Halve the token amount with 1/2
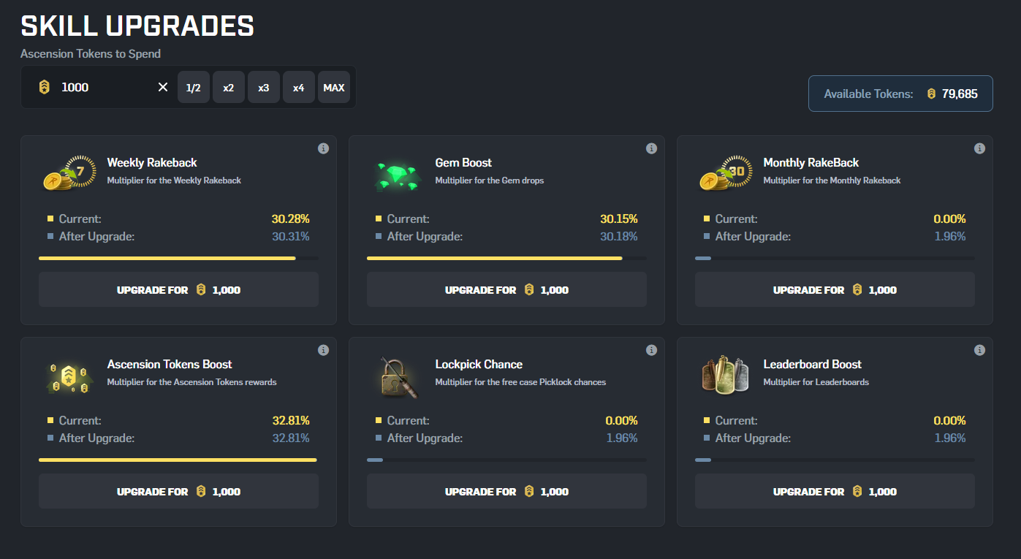The width and height of the screenshot is (1021, 559). click(194, 88)
